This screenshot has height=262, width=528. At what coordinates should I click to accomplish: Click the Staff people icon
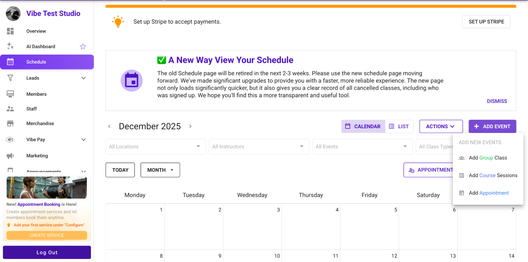[x=10, y=109]
